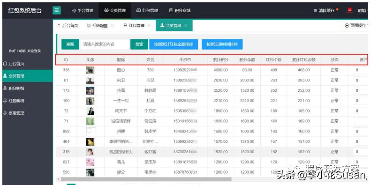Click the 正常 status of row 999
The image size is (371, 185).
(x=334, y=131)
